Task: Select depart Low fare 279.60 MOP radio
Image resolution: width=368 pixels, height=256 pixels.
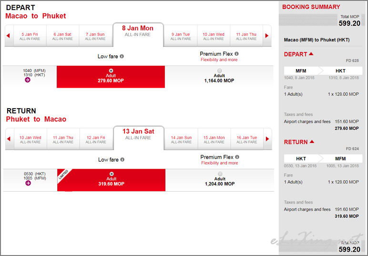Action: point(111,71)
